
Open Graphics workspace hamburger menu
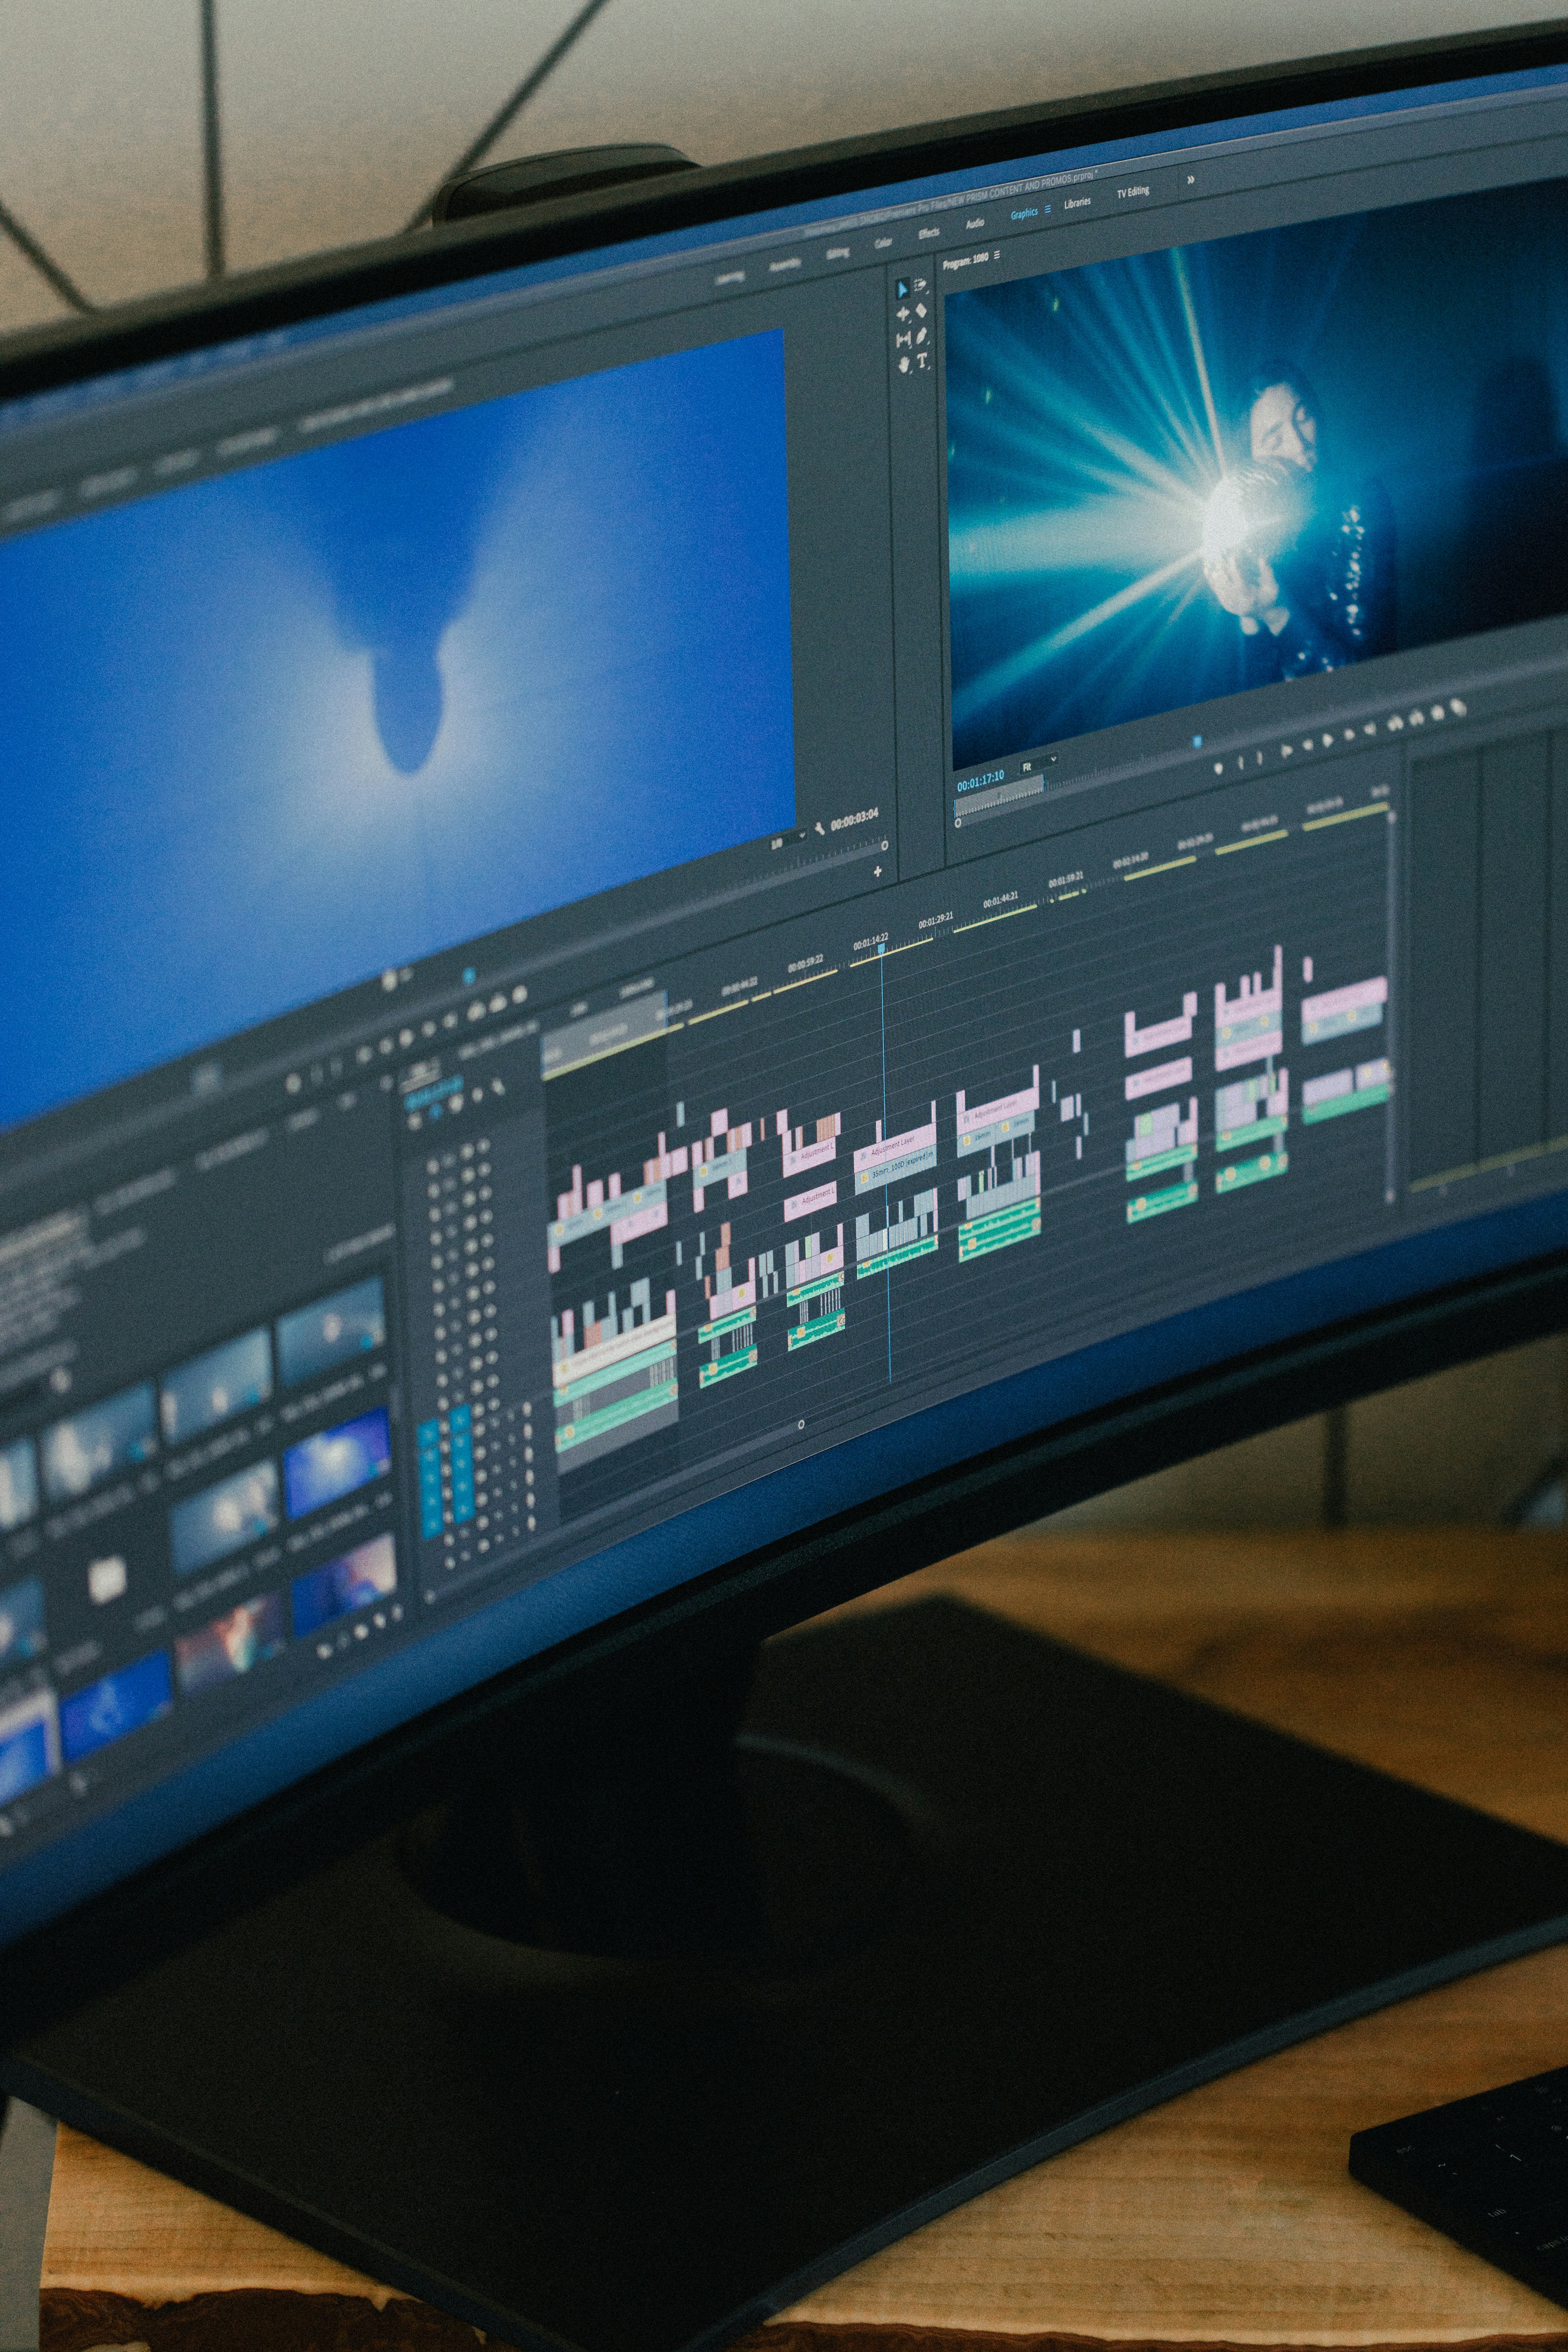pyautogui.click(x=1048, y=209)
